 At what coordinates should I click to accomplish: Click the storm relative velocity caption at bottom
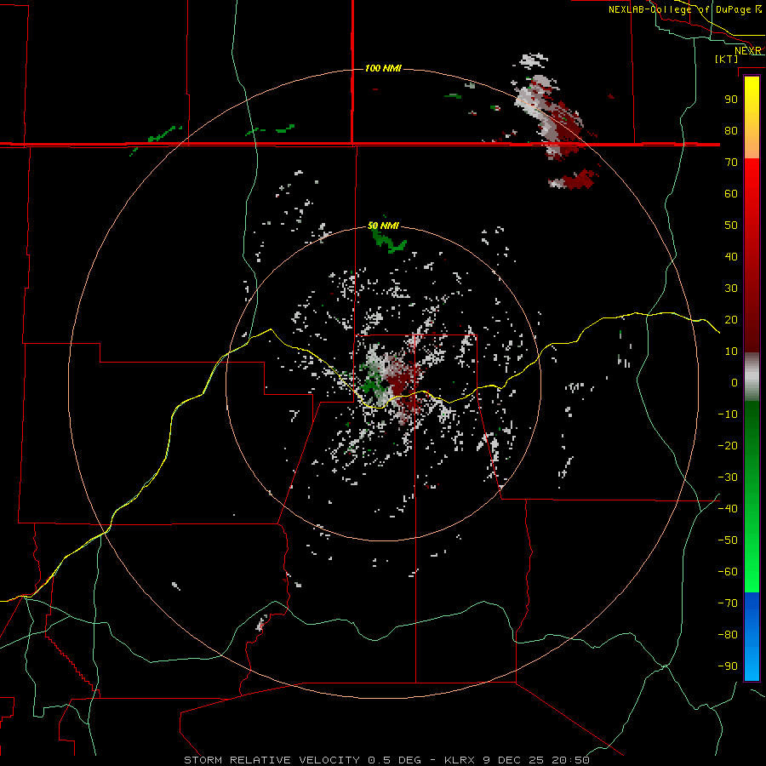click(x=386, y=760)
